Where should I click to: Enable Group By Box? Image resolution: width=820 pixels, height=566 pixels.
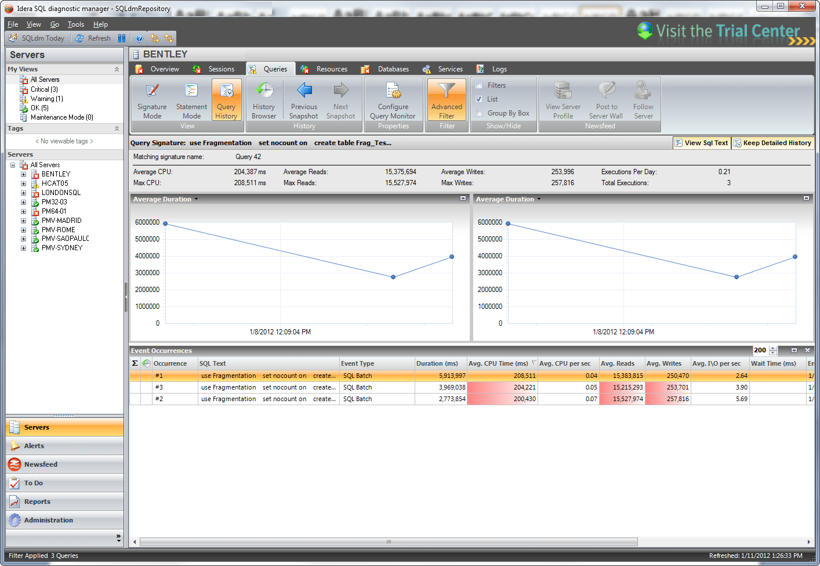[x=479, y=113]
